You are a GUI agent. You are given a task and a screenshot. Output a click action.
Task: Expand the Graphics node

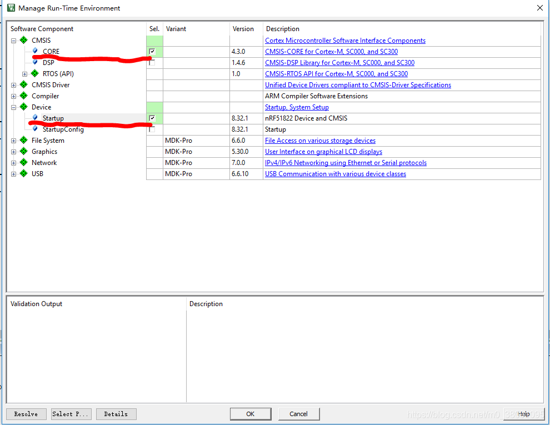(x=13, y=152)
